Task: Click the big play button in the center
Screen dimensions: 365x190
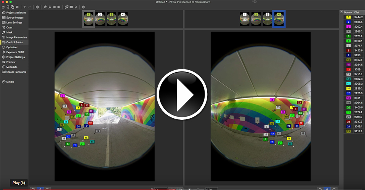Action: pyautogui.click(x=182, y=95)
